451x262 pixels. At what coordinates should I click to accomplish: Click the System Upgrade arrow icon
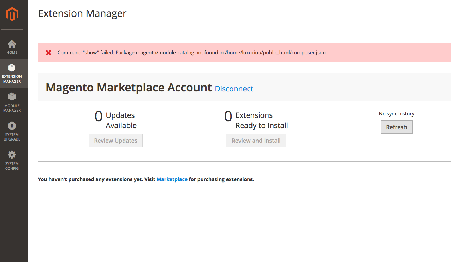[12, 126]
